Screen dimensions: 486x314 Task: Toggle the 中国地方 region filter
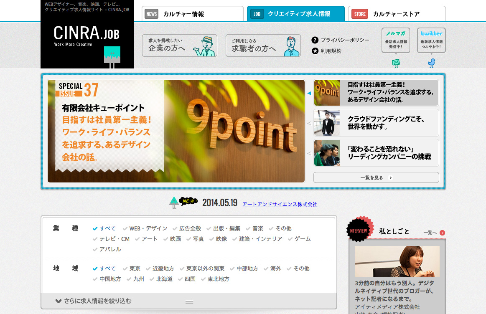click(107, 279)
